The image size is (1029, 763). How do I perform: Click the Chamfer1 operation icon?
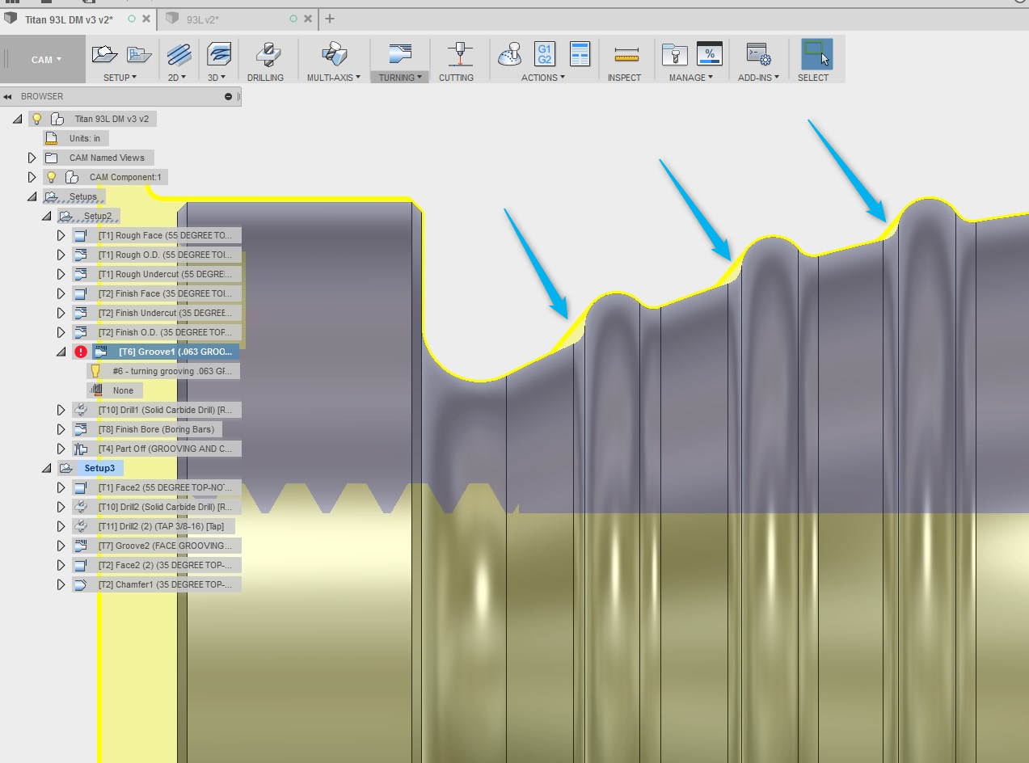click(80, 584)
